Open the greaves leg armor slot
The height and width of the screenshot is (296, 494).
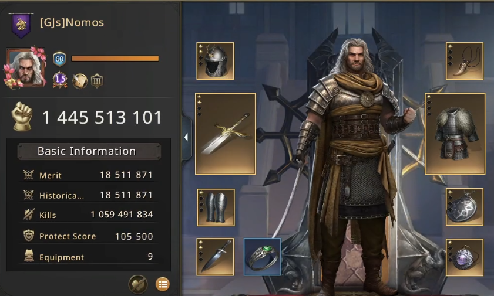(x=216, y=207)
